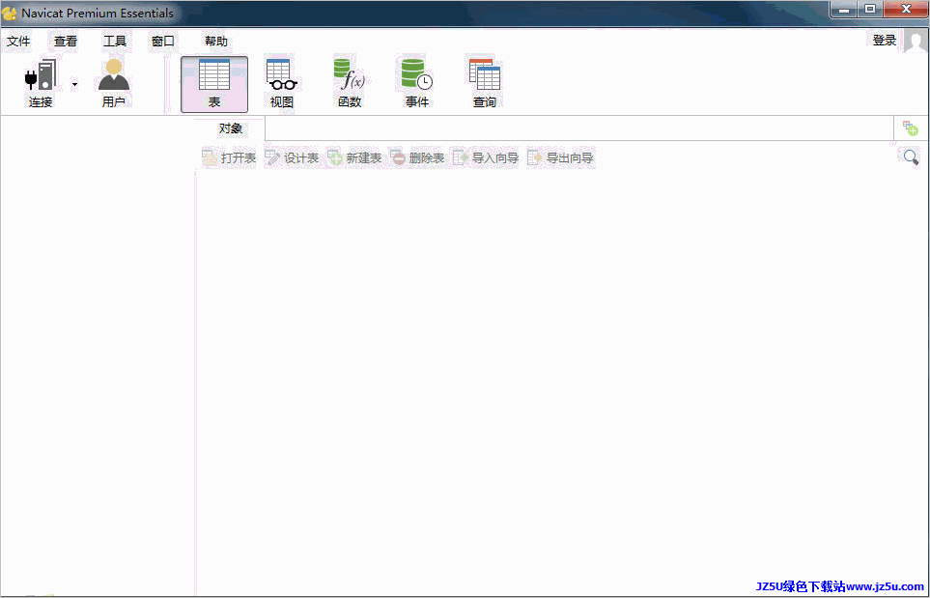
Task: Open the 文件 menu
Action: click(18, 41)
